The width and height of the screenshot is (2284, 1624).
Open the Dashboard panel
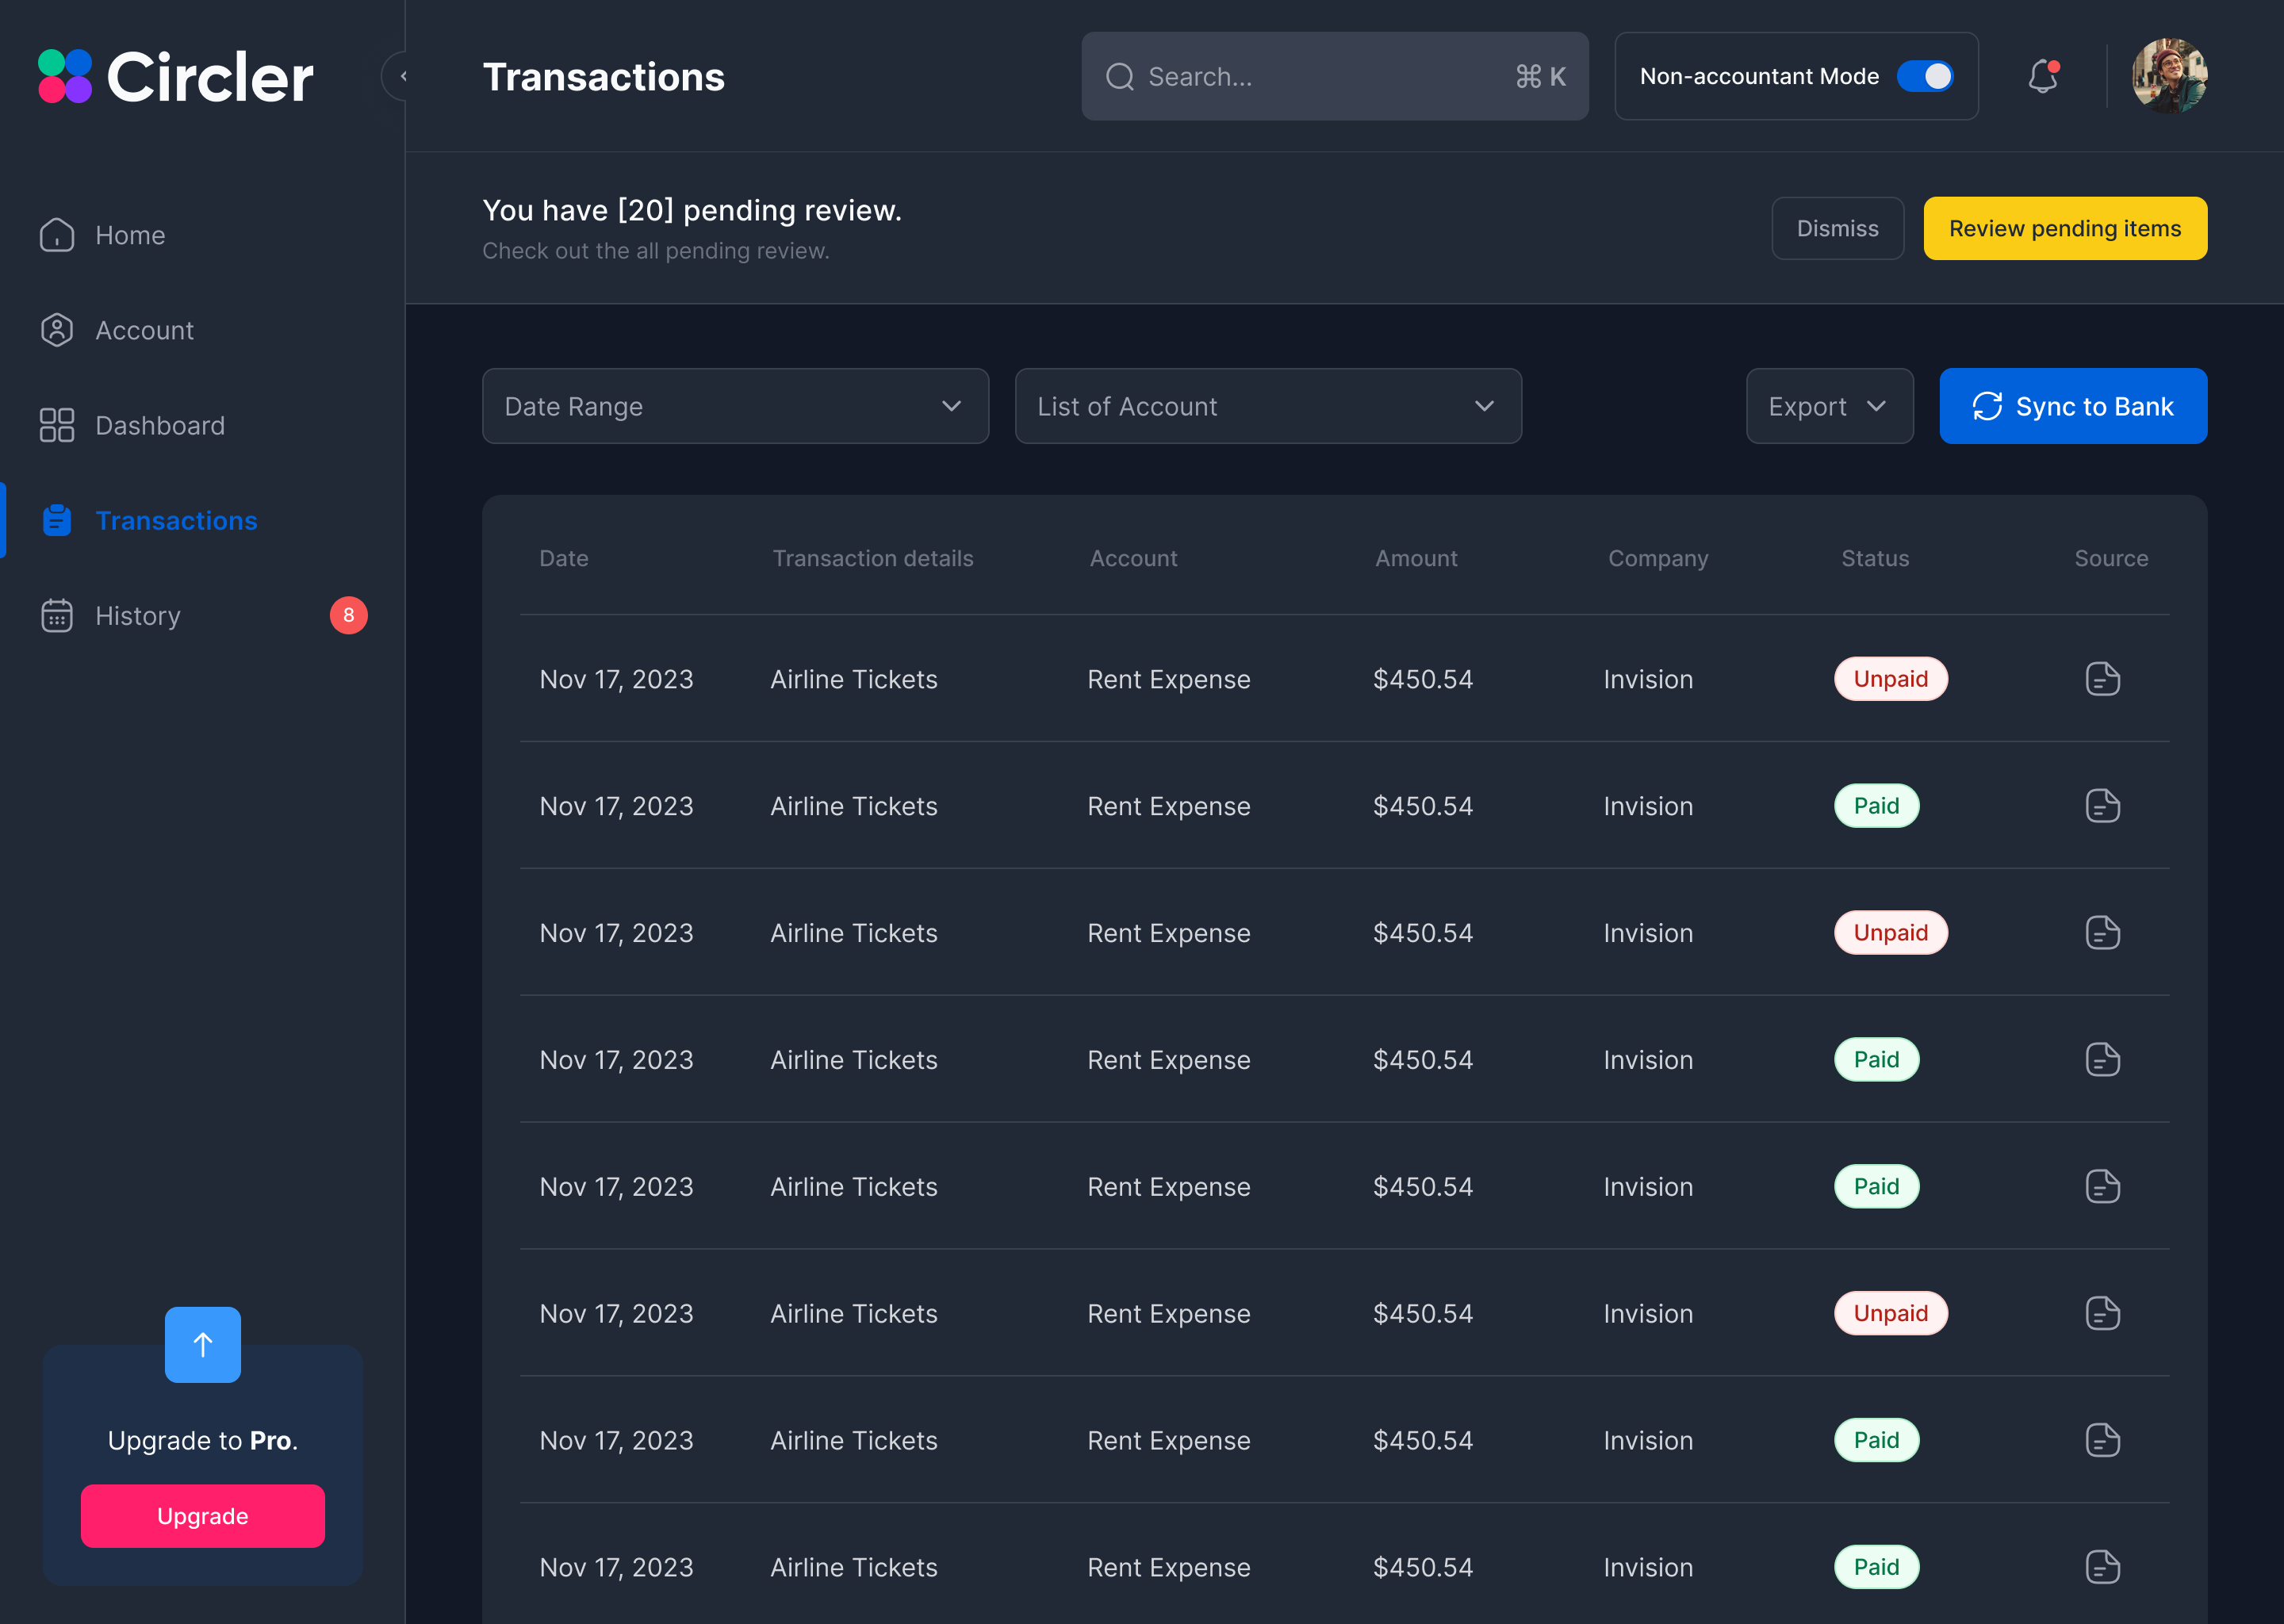[159, 425]
